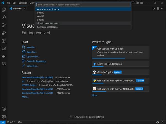Select SSH host octal40

click(83, 20)
